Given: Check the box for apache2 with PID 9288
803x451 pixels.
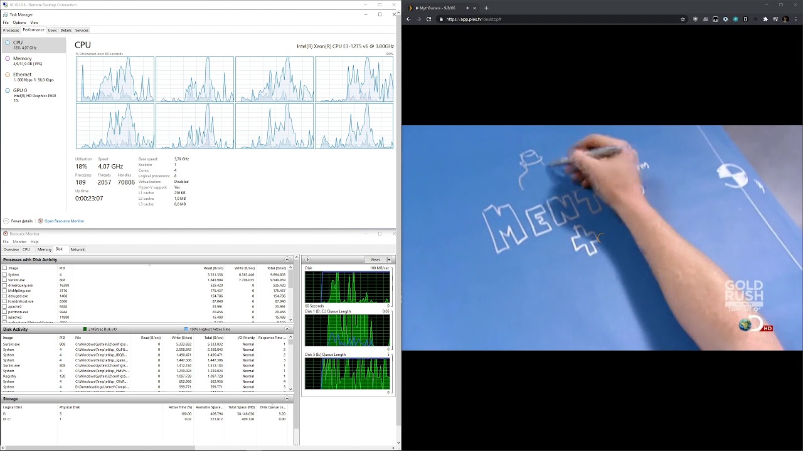Looking at the screenshot, I should (5, 307).
